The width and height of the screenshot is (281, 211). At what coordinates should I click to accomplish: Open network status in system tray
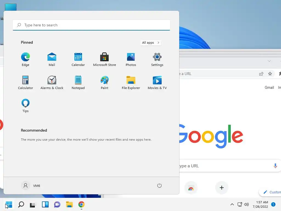(x=240, y=204)
